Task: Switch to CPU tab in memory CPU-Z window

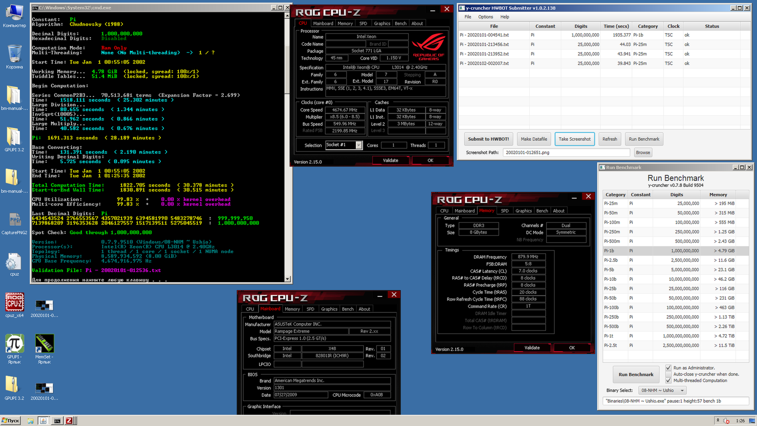Action: [x=444, y=211]
